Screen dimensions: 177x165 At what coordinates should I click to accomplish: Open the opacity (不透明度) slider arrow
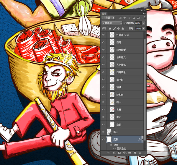(x=144, y=23)
